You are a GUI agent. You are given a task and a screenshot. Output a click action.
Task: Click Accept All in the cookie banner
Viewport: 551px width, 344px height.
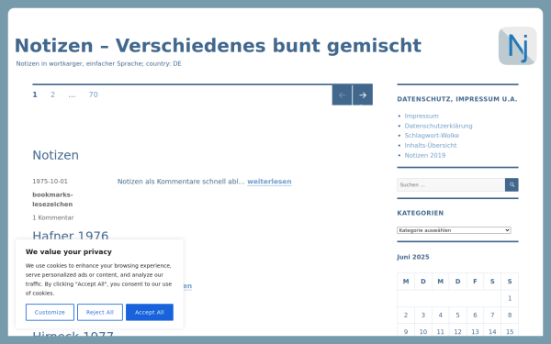[150, 312]
